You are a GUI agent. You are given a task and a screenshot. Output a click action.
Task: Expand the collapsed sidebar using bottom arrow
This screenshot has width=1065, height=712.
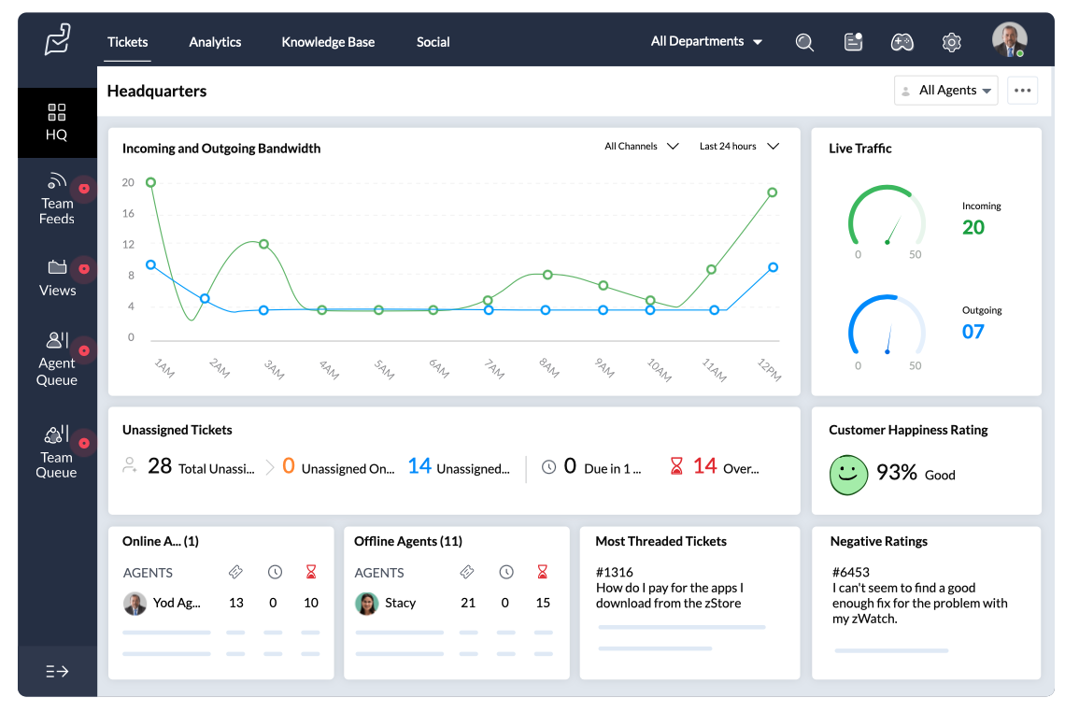click(x=57, y=671)
